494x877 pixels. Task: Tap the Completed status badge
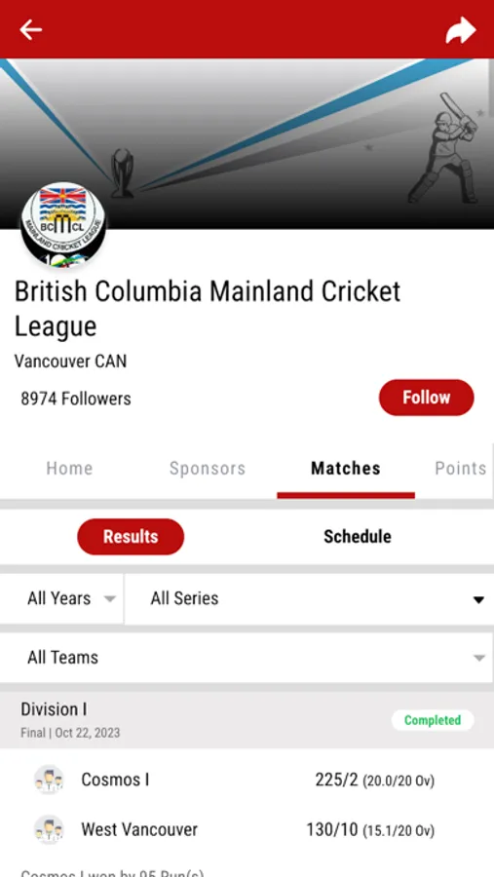[x=433, y=720]
